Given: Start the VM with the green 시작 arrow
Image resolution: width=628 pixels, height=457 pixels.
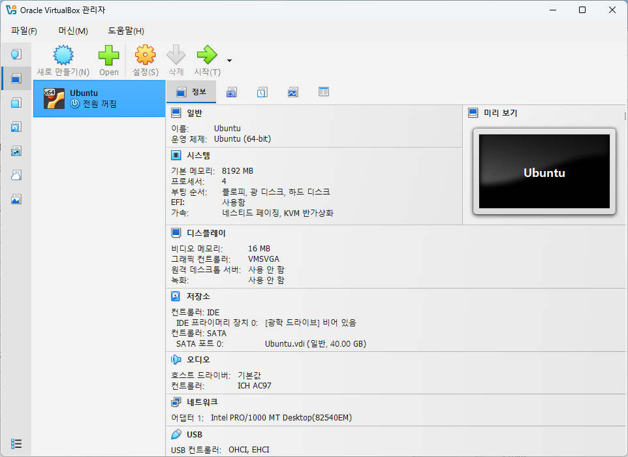Looking at the screenshot, I should (207, 55).
